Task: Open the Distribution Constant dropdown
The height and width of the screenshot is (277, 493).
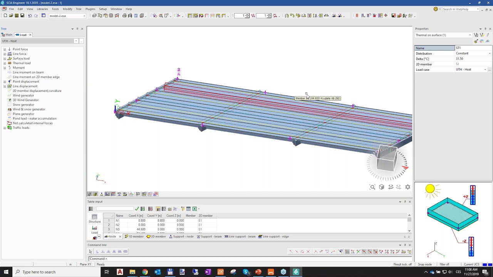Action: click(490, 53)
